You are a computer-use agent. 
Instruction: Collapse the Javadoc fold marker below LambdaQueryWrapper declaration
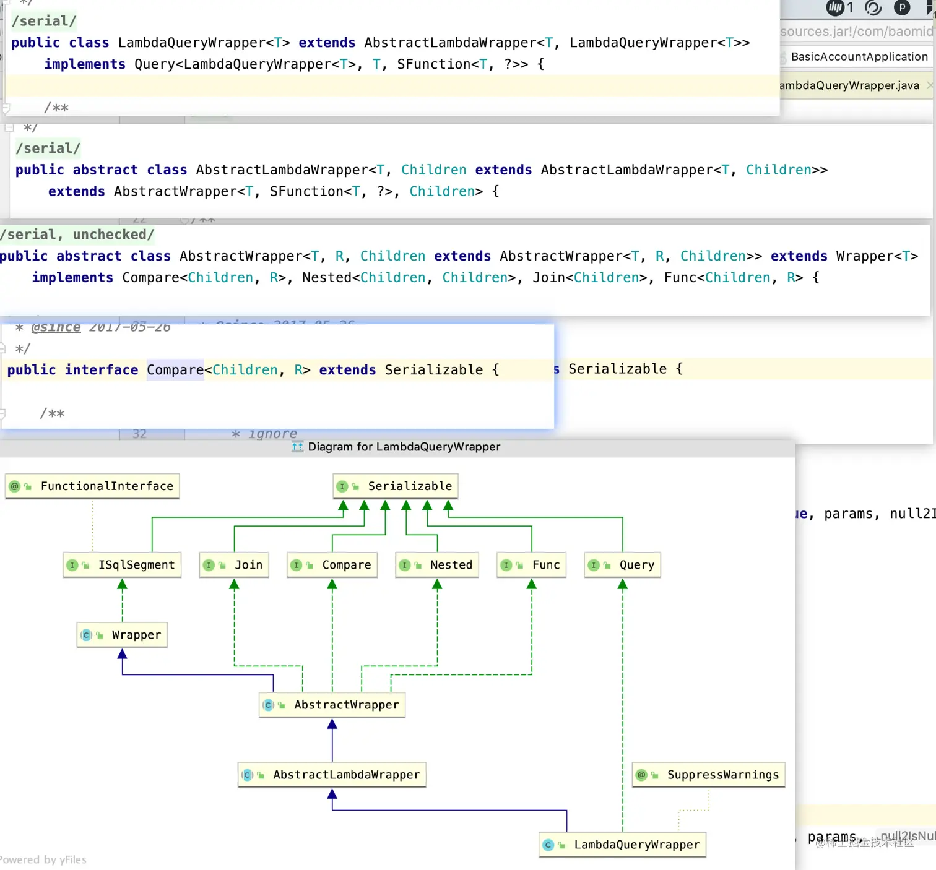[6, 108]
